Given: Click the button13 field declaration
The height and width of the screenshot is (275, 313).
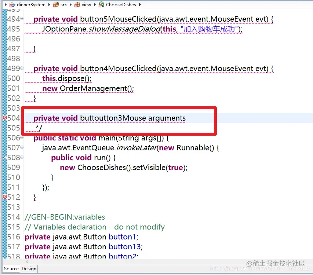Looking at the screenshot, I should point(84,247).
